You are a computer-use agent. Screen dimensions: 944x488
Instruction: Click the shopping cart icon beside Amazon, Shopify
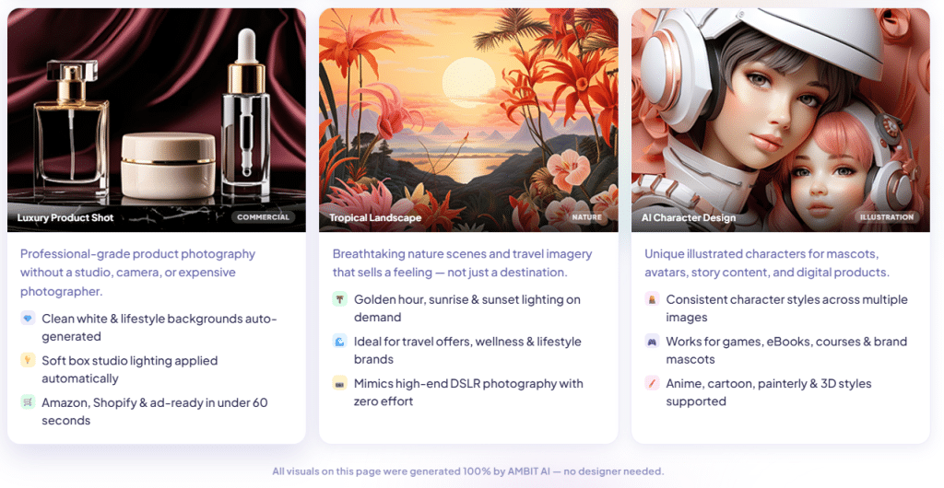tap(28, 402)
